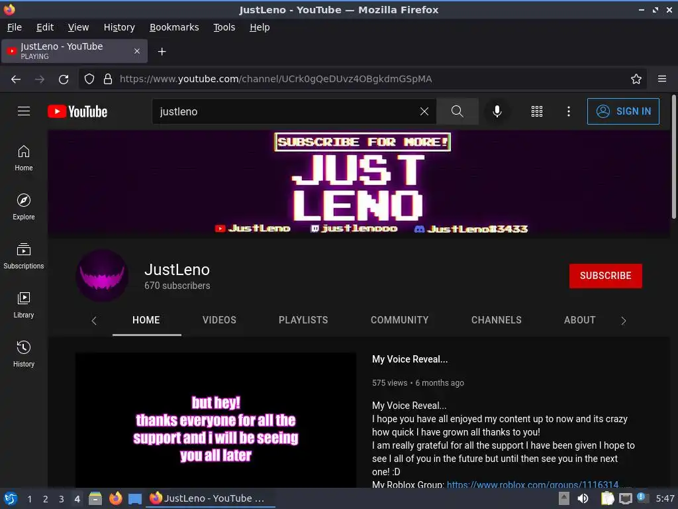Image resolution: width=678 pixels, height=509 pixels.
Task: Clear the search box with the X
Action: click(x=424, y=111)
